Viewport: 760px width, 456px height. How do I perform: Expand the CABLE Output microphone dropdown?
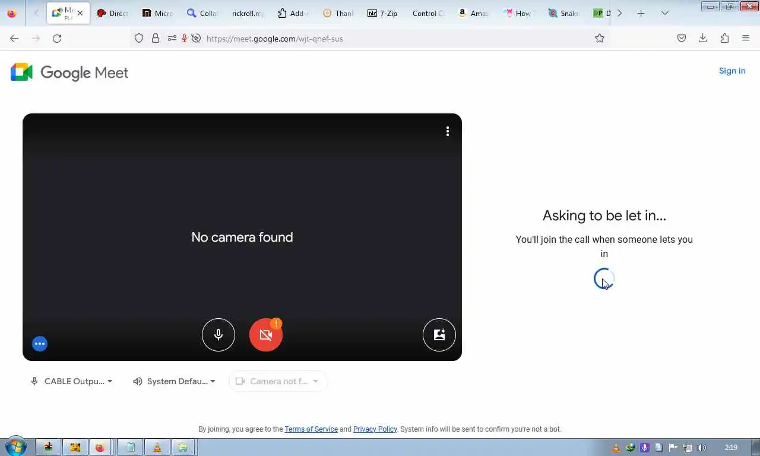71,381
